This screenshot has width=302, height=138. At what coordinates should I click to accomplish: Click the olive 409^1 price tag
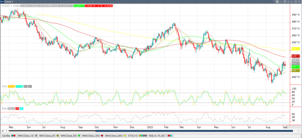click(296, 70)
